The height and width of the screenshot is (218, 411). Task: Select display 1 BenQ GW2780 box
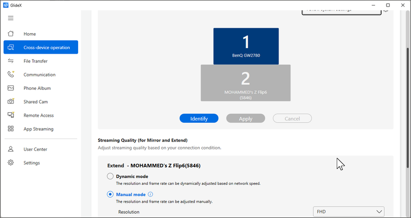click(x=246, y=46)
